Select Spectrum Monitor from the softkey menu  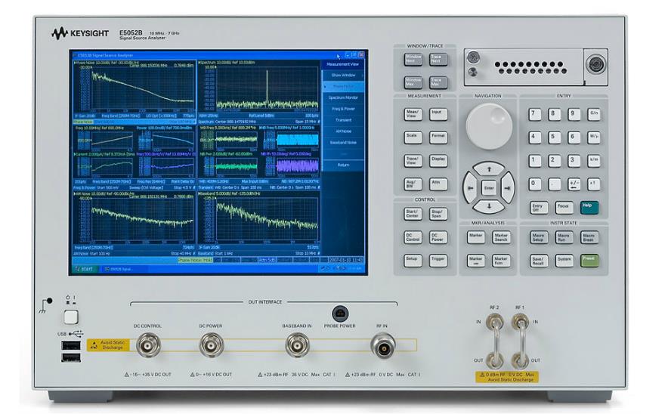(x=342, y=97)
